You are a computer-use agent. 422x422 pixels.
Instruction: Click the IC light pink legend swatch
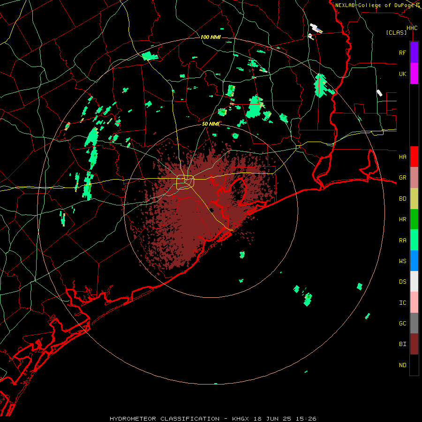coord(414,302)
